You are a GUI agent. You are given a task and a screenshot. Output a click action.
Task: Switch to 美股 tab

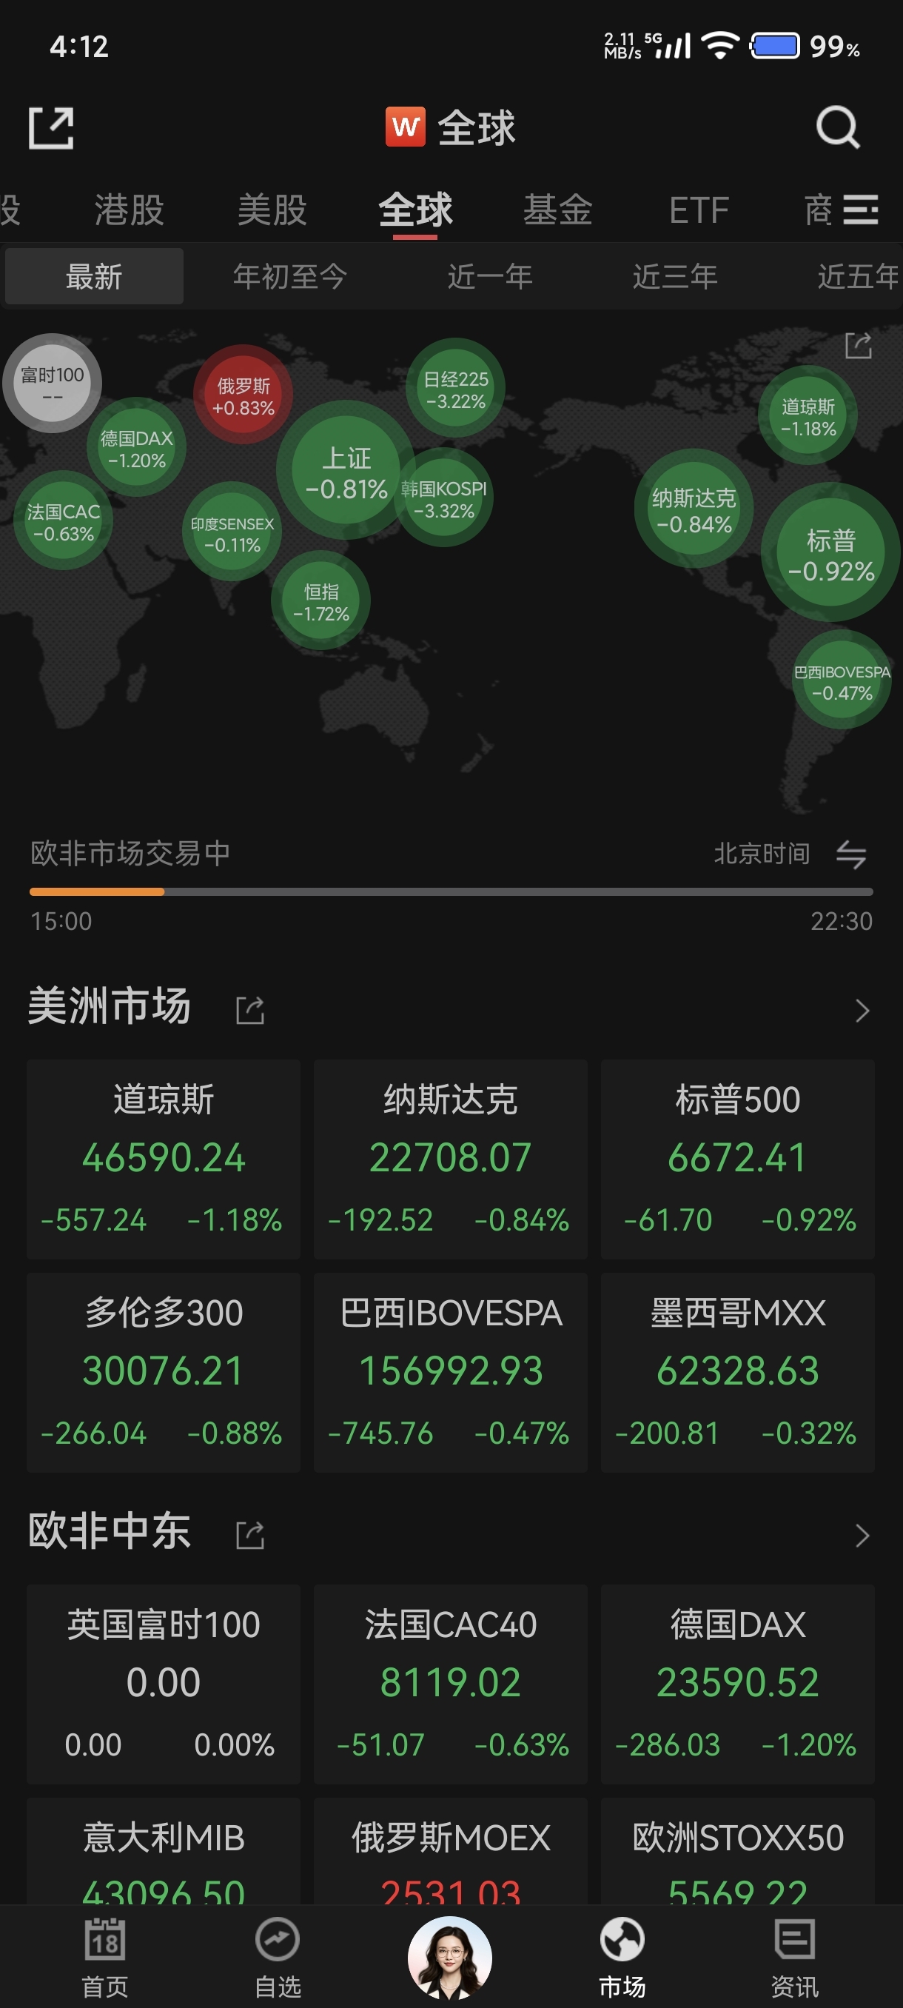click(272, 210)
